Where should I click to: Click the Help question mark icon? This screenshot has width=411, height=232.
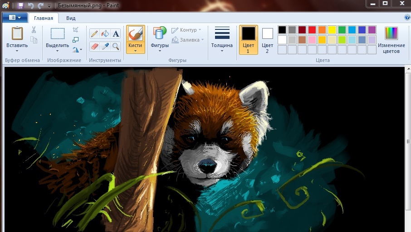click(x=407, y=18)
